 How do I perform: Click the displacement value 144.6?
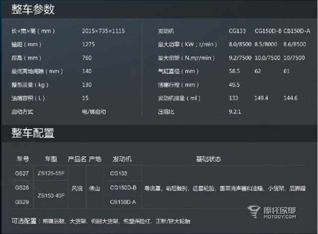click(x=290, y=98)
